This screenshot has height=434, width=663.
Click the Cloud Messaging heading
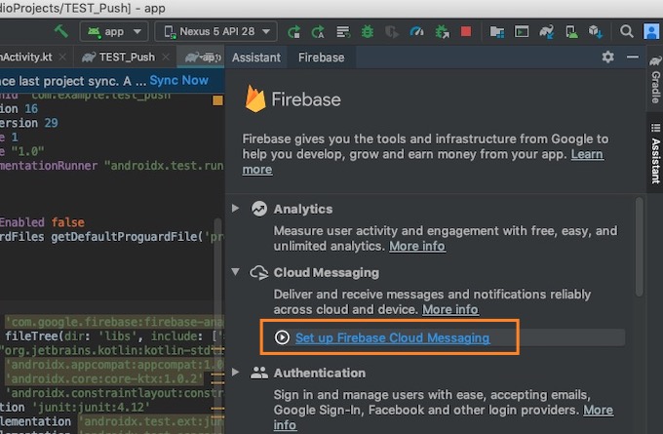[326, 272]
